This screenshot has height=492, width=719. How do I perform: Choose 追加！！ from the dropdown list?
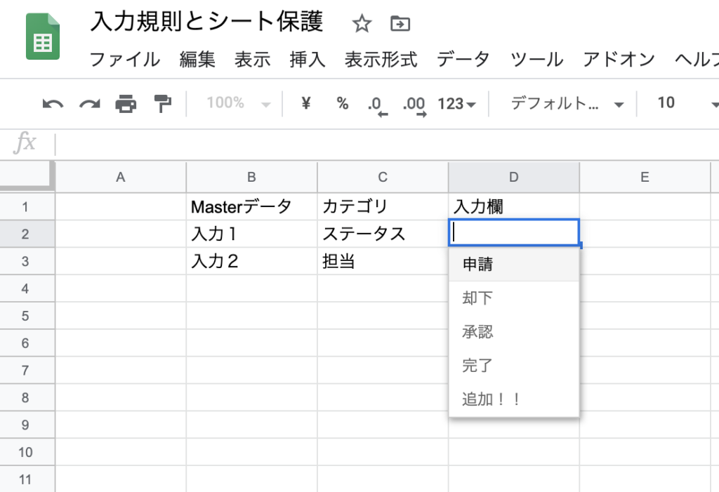tap(514, 400)
